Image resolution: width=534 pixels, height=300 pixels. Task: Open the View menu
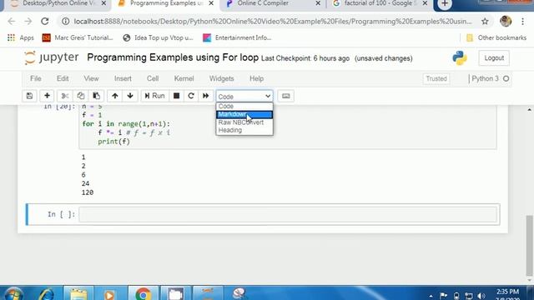tap(91, 78)
